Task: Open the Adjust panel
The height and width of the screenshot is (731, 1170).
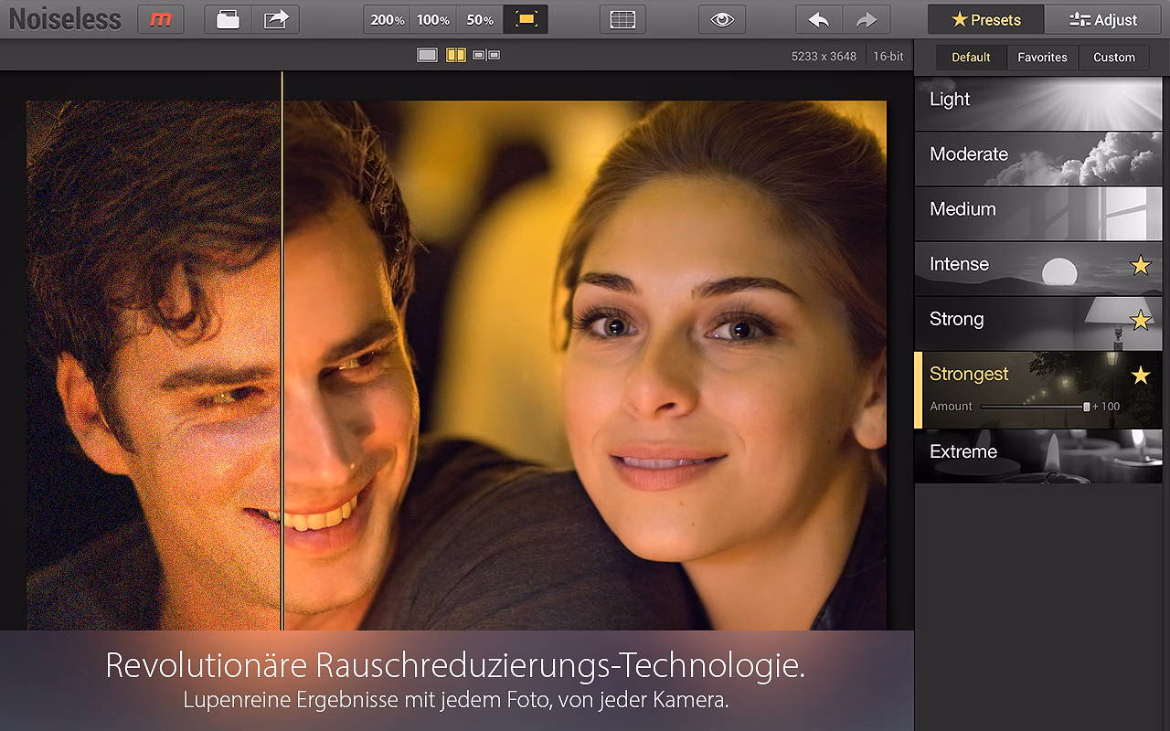Action: [1102, 19]
